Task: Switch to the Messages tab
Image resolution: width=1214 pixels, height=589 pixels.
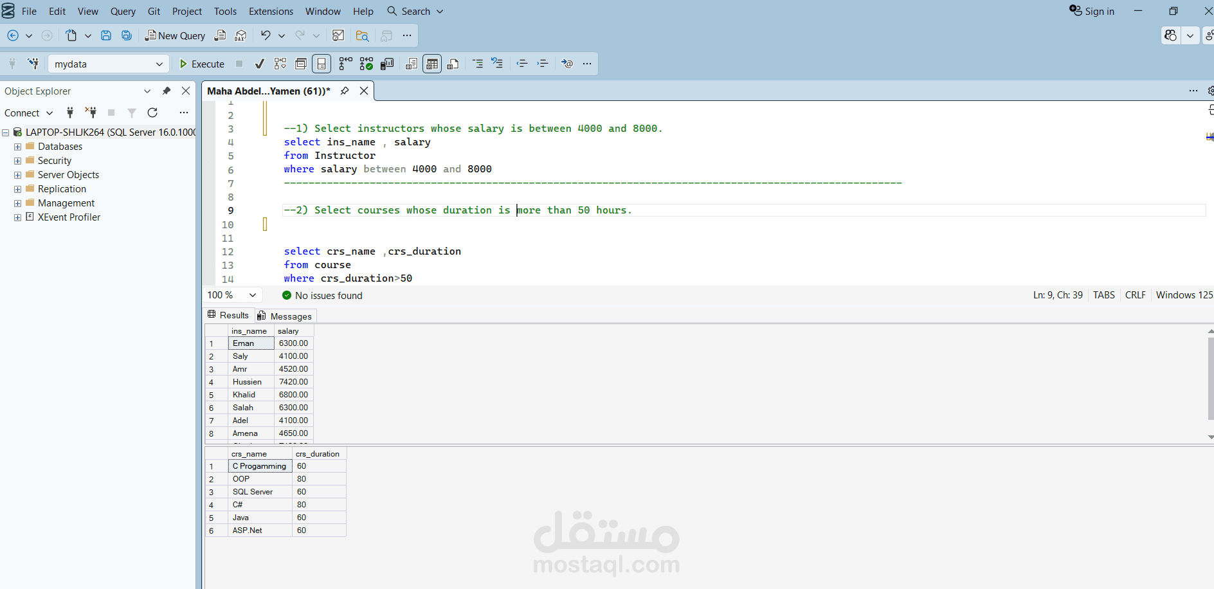Action: coord(285,315)
